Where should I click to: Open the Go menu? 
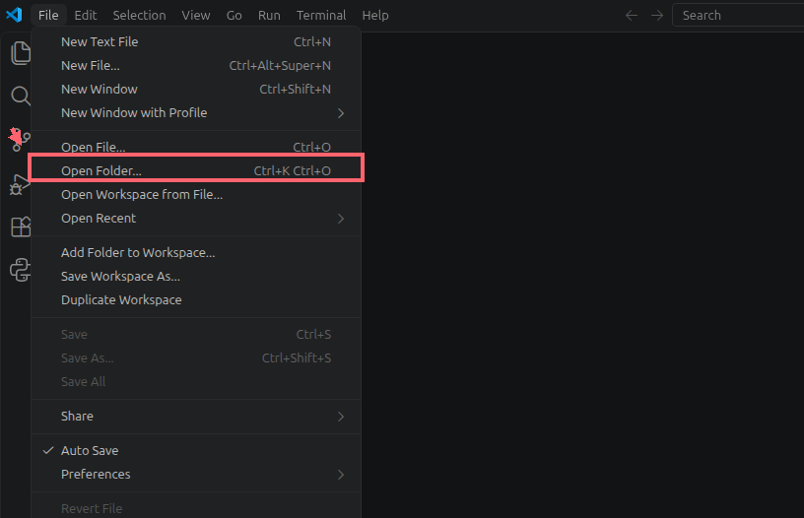point(234,16)
